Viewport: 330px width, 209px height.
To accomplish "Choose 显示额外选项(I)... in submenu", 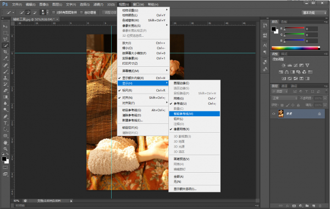I will [x=195, y=189].
